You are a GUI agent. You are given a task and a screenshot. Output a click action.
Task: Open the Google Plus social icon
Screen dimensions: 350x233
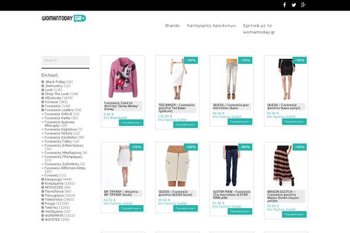(303, 5)
